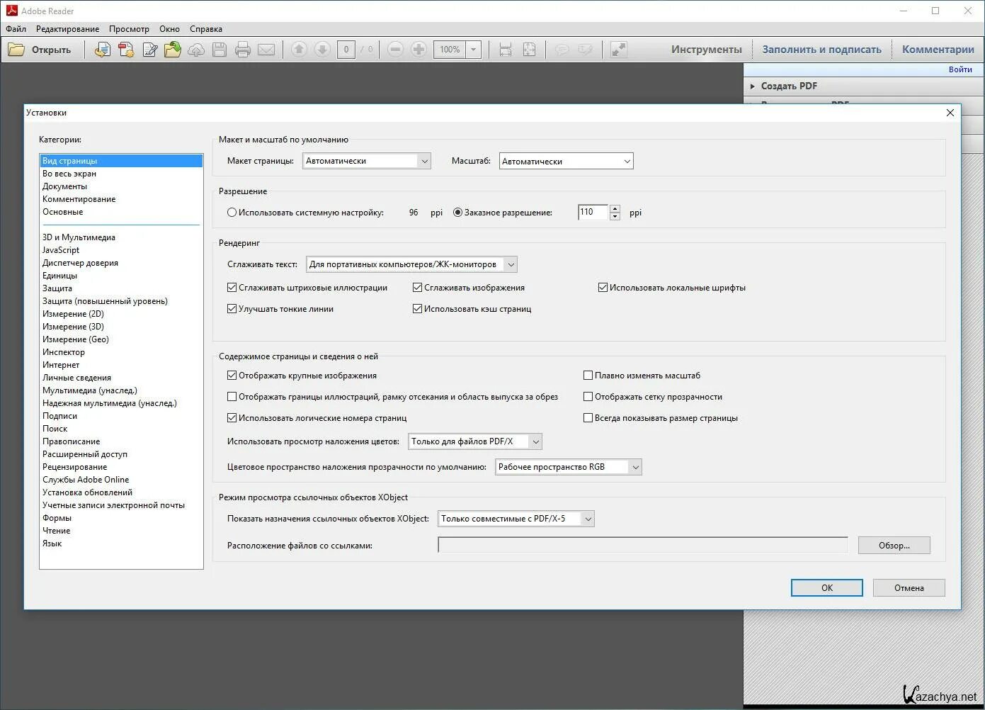The height and width of the screenshot is (710, 985).
Task: Open the Просмотр menu
Action: click(129, 29)
